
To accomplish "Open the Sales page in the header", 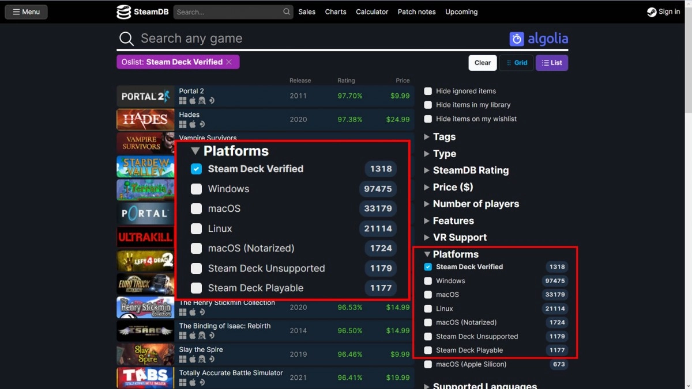I will (307, 12).
